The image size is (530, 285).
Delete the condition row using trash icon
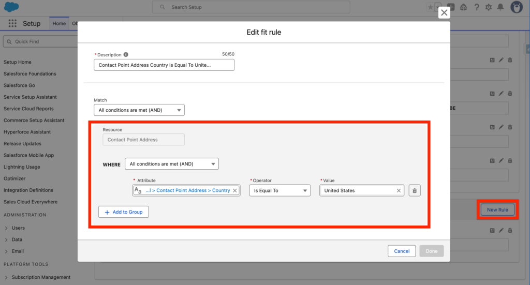point(414,190)
